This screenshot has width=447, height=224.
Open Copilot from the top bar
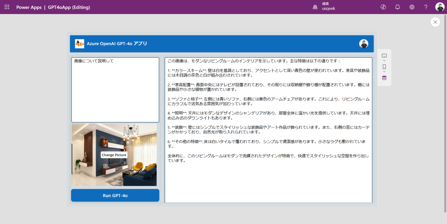tap(383, 7)
